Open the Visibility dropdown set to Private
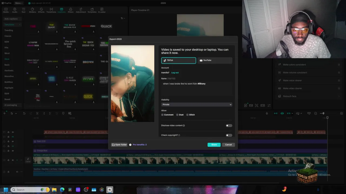 point(197,105)
